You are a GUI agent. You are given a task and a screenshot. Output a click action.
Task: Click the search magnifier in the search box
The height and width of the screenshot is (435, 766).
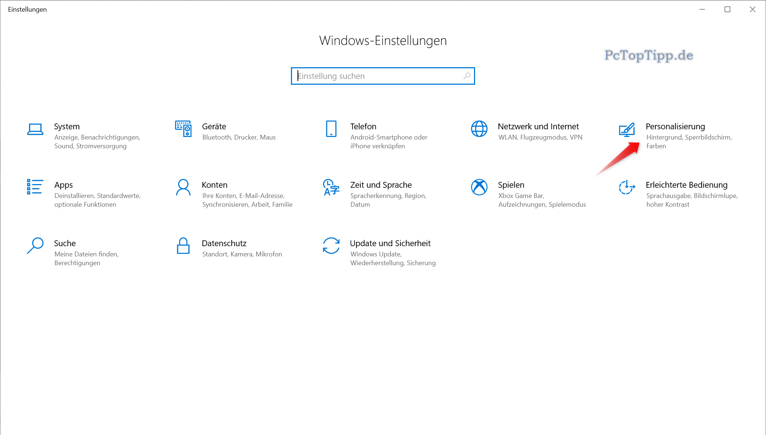click(x=467, y=76)
